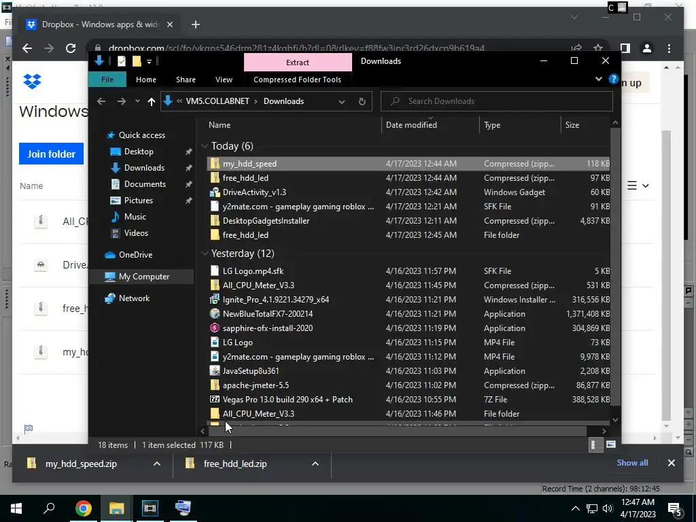Open free_hdd_led.zip download options arrow

(315, 464)
